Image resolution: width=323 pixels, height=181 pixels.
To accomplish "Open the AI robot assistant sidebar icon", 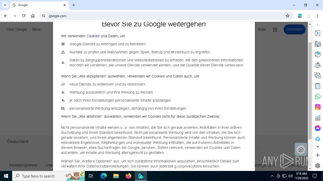I will tap(318, 139).
